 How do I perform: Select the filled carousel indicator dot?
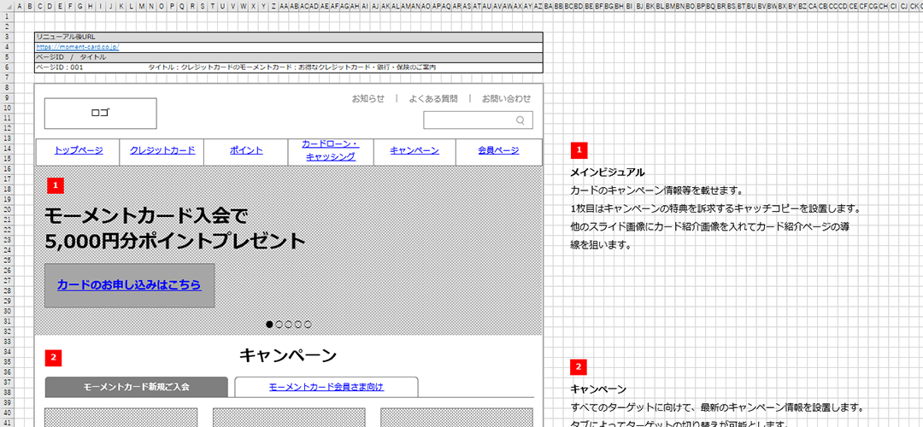click(x=269, y=324)
